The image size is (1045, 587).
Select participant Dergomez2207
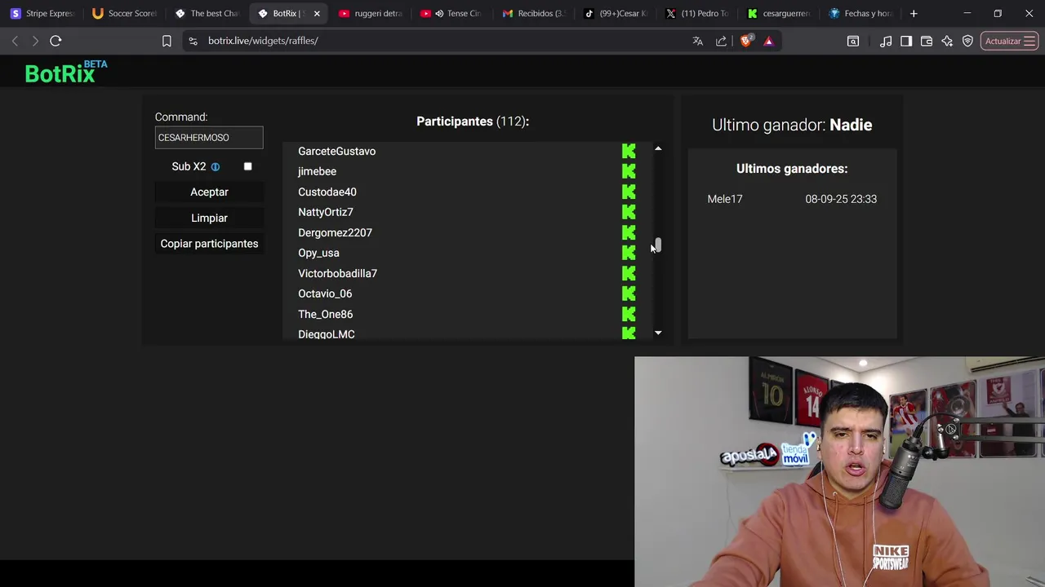(x=335, y=232)
